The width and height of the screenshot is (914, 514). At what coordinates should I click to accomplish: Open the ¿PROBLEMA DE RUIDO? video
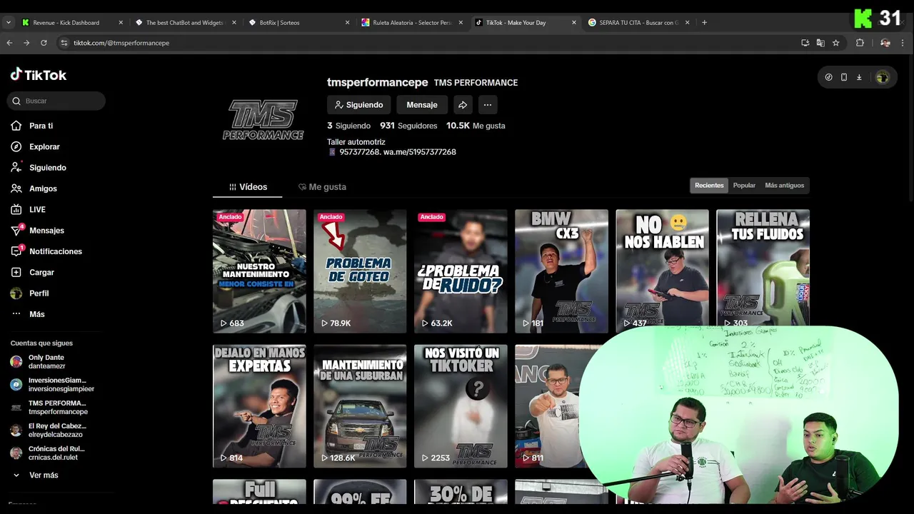[x=461, y=271]
